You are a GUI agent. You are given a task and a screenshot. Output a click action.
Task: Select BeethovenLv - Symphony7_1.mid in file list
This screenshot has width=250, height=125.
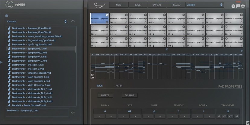pos(29,56)
